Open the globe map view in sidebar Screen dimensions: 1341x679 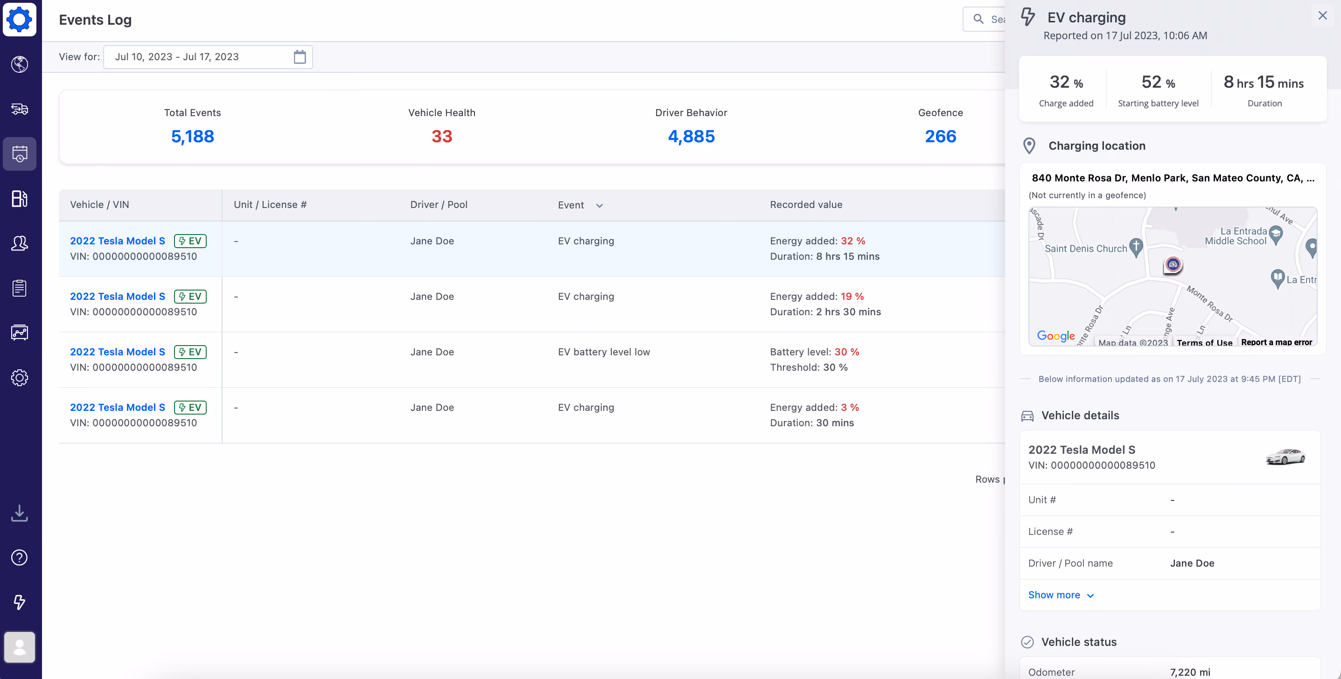point(20,64)
